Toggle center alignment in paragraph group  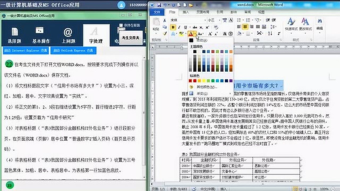245,27
